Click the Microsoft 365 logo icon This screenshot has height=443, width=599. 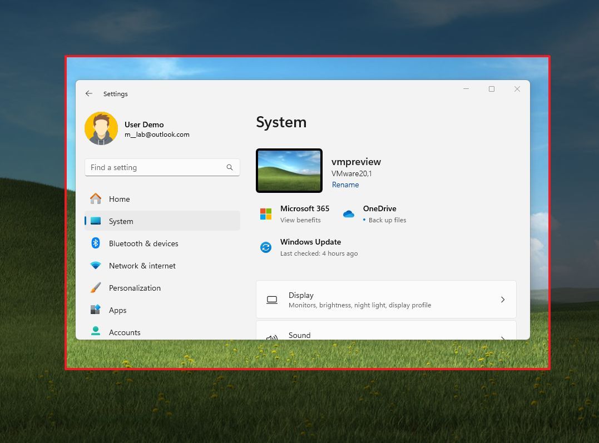click(x=265, y=213)
